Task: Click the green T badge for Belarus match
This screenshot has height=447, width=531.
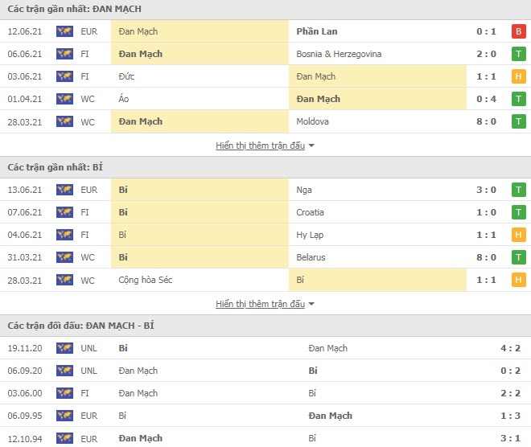Action: click(518, 257)
